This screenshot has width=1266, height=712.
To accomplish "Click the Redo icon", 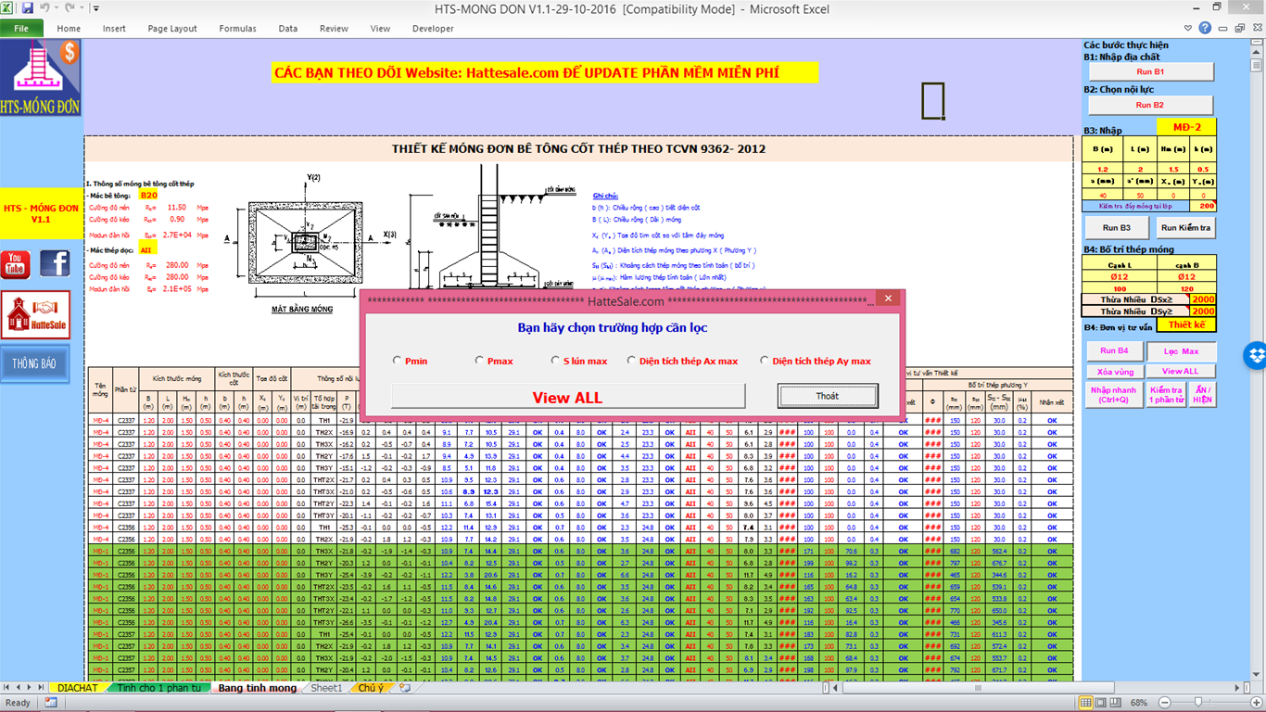I will [x=69, y=7].
